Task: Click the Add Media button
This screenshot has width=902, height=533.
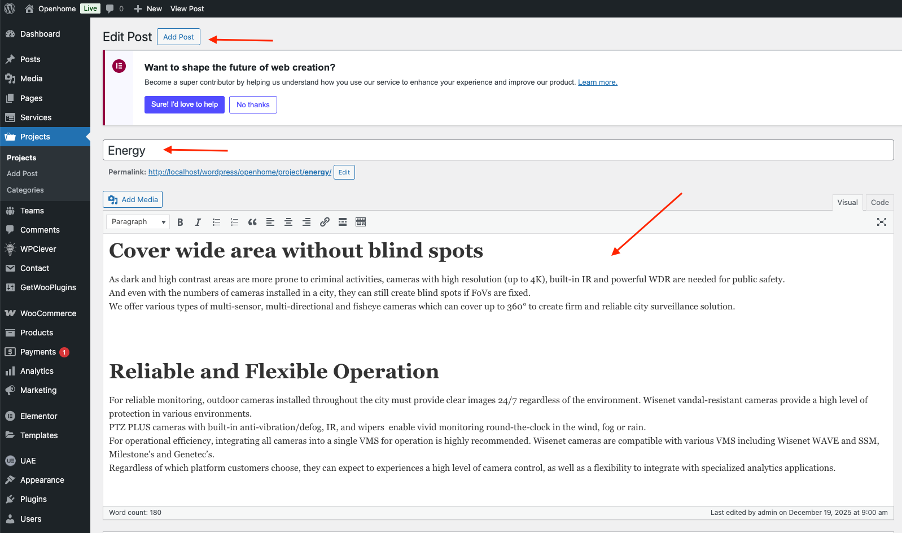Action: point(133,200)
